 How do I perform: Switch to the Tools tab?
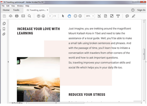point(16,10)
